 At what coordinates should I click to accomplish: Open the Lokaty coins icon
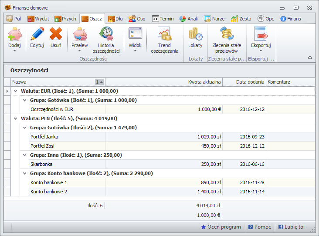tap(195, 34)
